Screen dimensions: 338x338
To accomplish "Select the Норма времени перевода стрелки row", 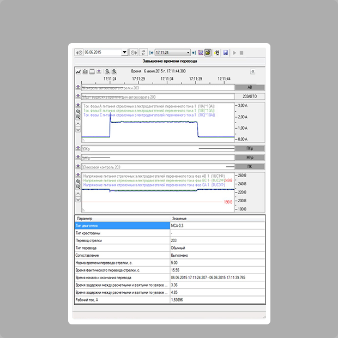I will click(170, 263).
